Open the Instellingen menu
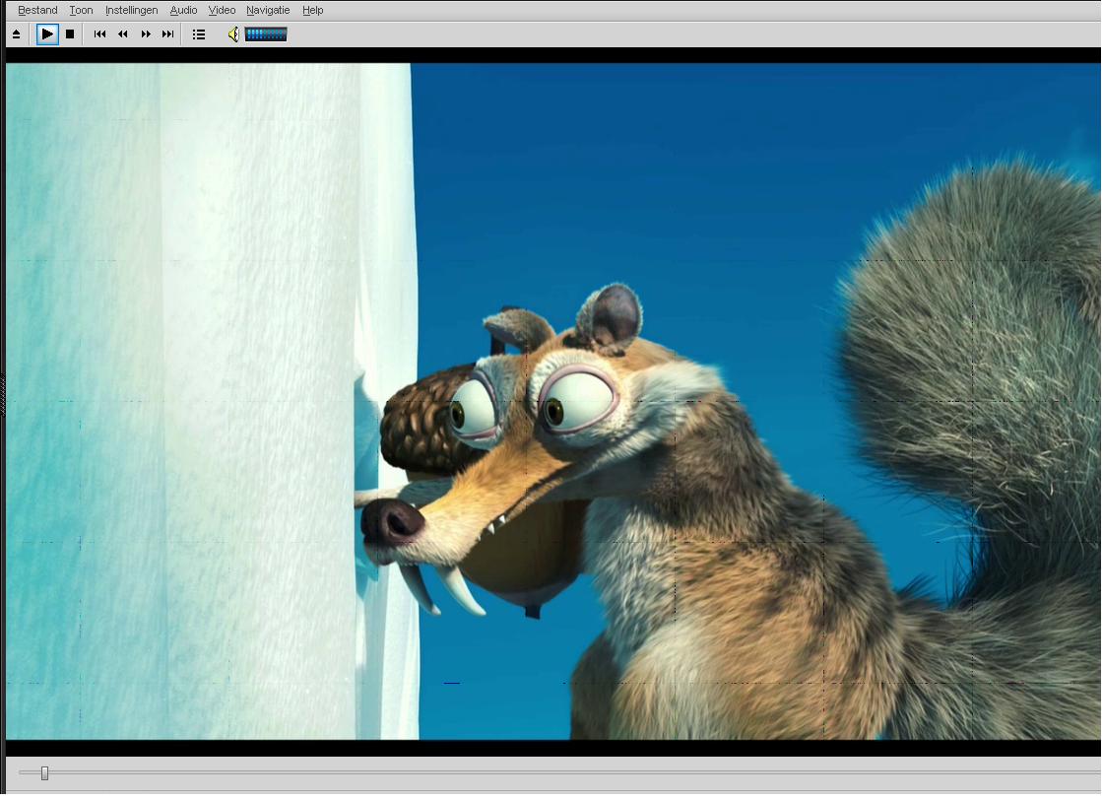Screen dimensions: 1102x799 pyautogui.click(x=131, y=10)
